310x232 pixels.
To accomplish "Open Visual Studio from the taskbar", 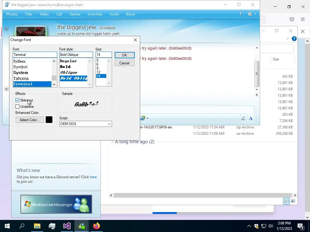I will pyautogui.click(x=67, y=226).
